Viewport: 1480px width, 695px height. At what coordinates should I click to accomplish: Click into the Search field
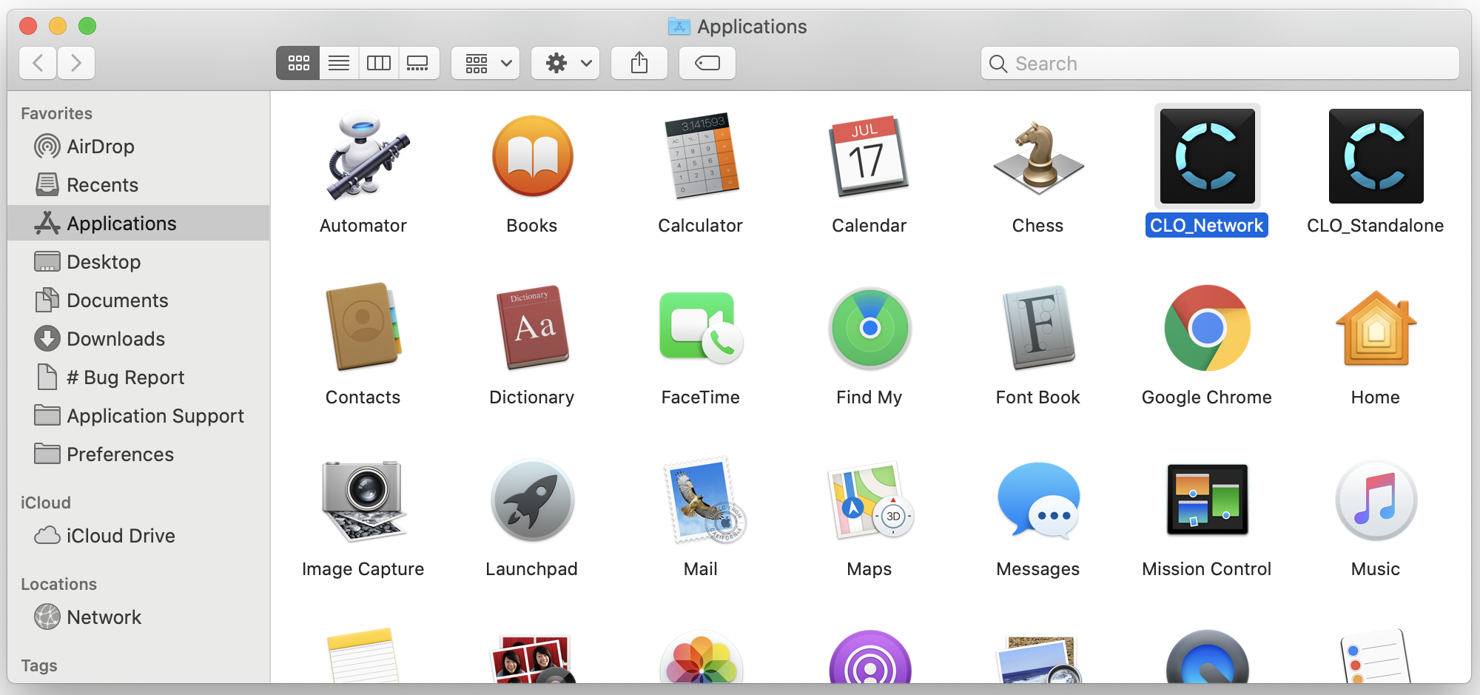[1220, 63]
